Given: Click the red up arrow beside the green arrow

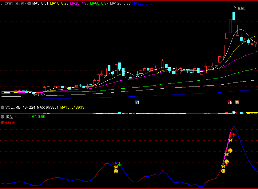Looking at the screenshot, I should coord(116,164).
